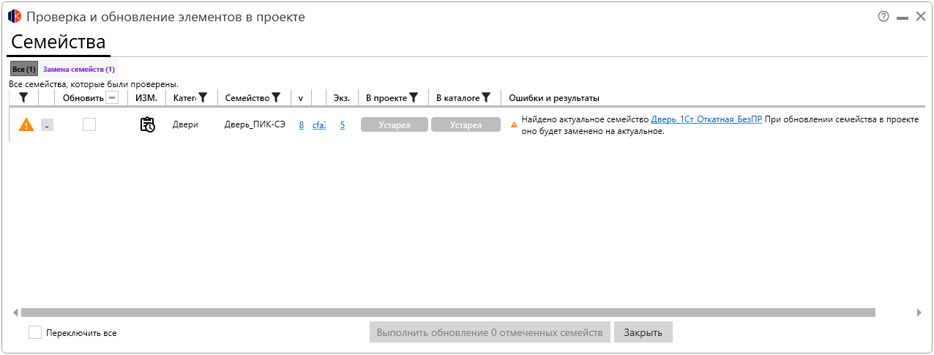Click the orange warning triangle in the row
934x355 pixels.
click(26, 125)
